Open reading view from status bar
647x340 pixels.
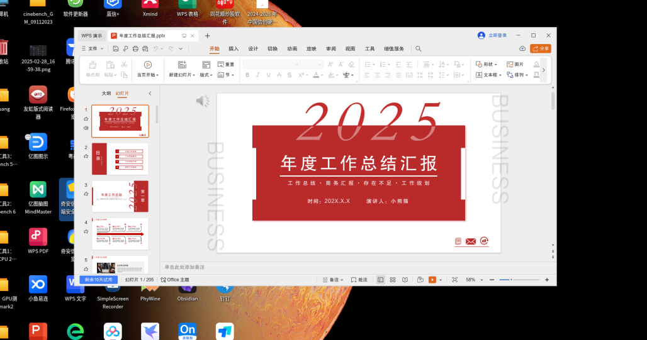[404, 280]
